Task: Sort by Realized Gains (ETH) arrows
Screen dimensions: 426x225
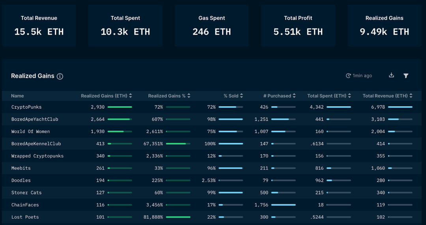Action: 131,96
